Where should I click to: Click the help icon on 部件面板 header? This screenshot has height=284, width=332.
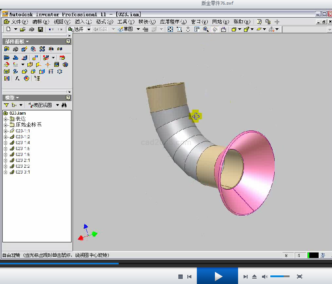68,41
